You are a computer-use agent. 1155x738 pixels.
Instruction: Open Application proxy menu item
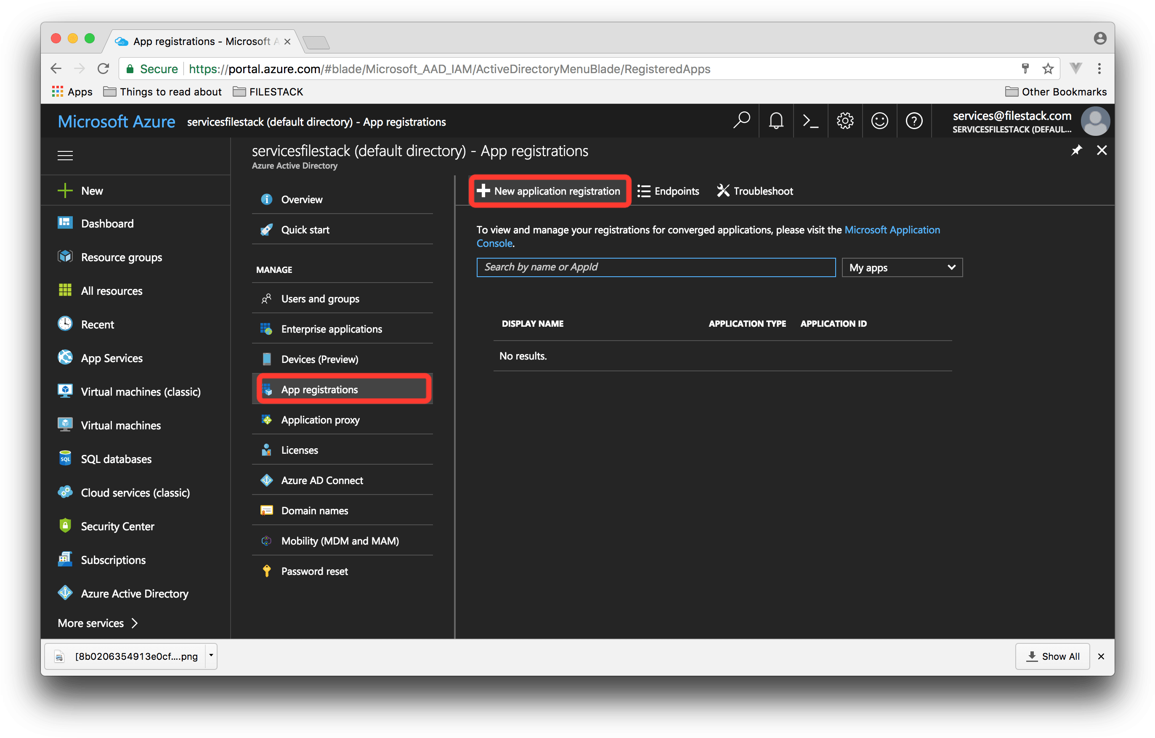click(x=343, y=419)
